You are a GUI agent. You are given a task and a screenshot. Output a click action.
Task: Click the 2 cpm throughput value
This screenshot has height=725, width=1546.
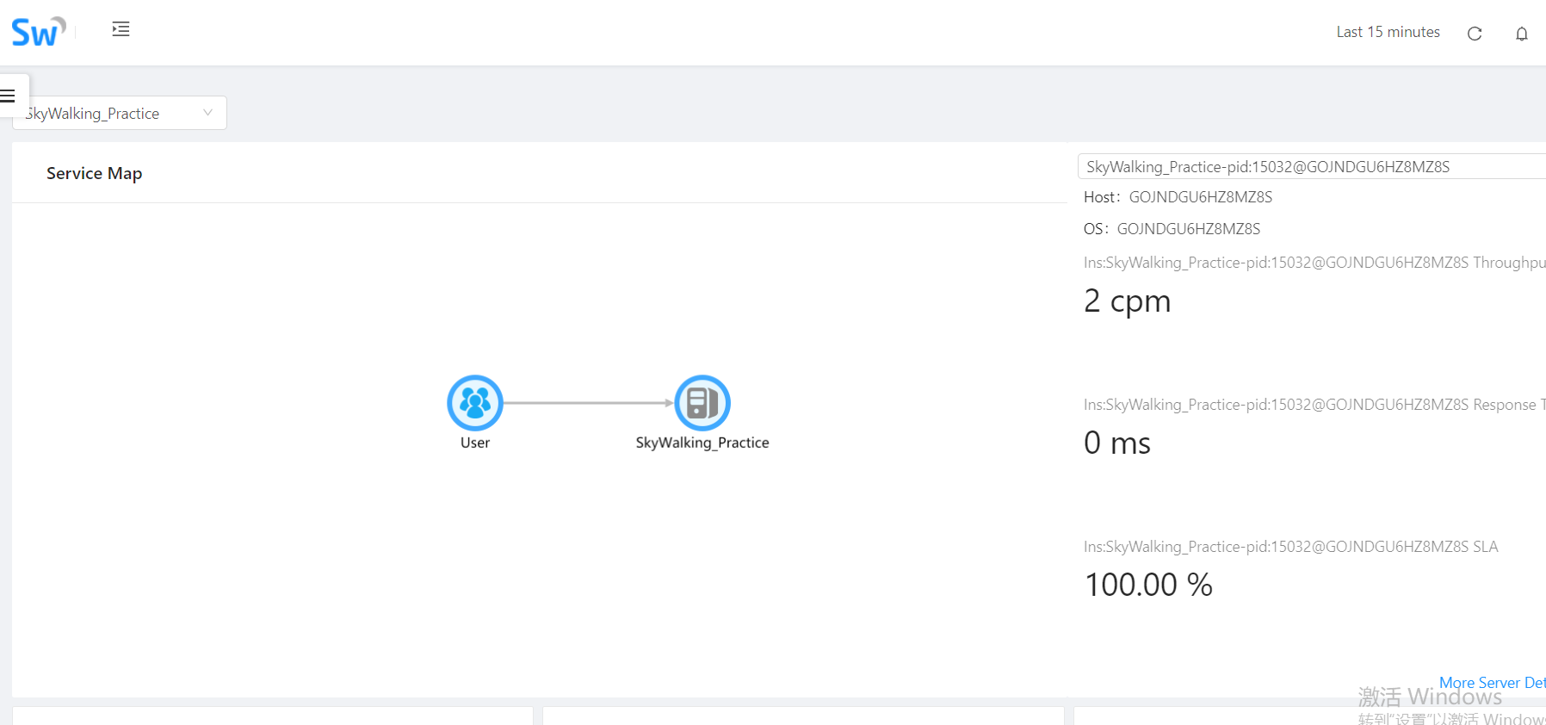point(1127,301)
